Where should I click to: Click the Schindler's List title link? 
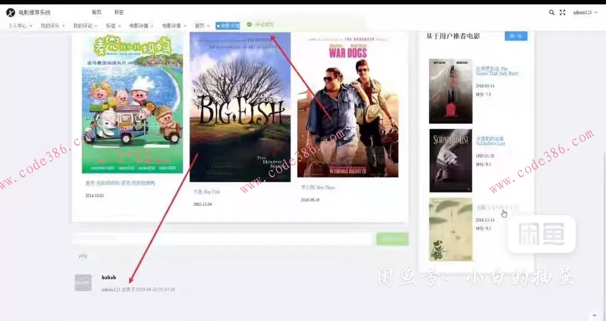pos(490,141)
